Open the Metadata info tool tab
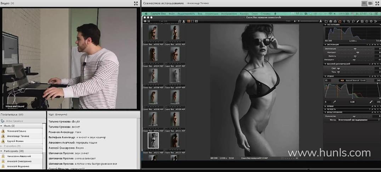 pos(367,21)
